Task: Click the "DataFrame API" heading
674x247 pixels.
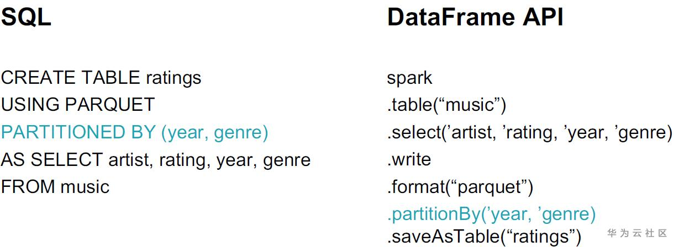Action: [x=475, y=18]
